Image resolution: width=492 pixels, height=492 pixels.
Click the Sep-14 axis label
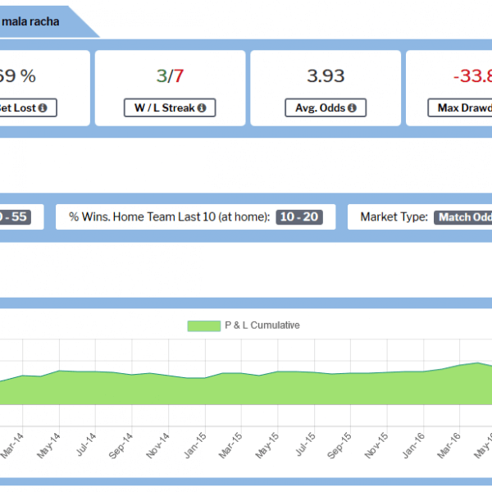pos(121,446)
